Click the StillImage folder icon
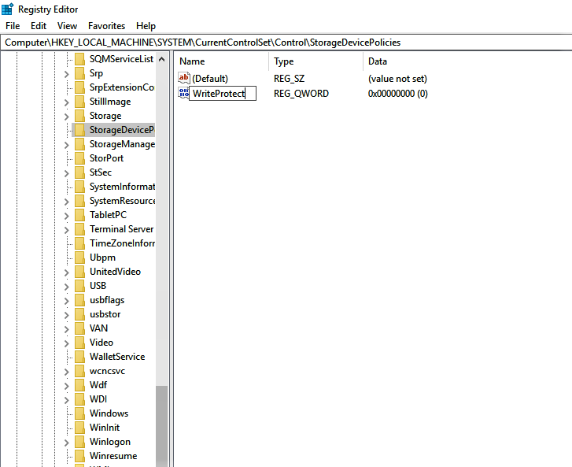Image resolution: width=572 pixels, height=467 pixels. 80,102
